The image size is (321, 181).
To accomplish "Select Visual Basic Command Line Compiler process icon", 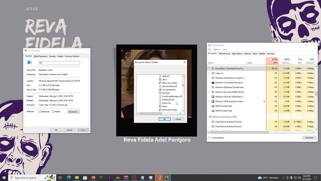I will pyautogui.click(x=213, y=68).
